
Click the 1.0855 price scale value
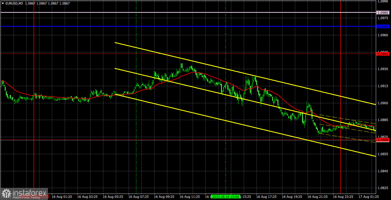pos(384,154)
